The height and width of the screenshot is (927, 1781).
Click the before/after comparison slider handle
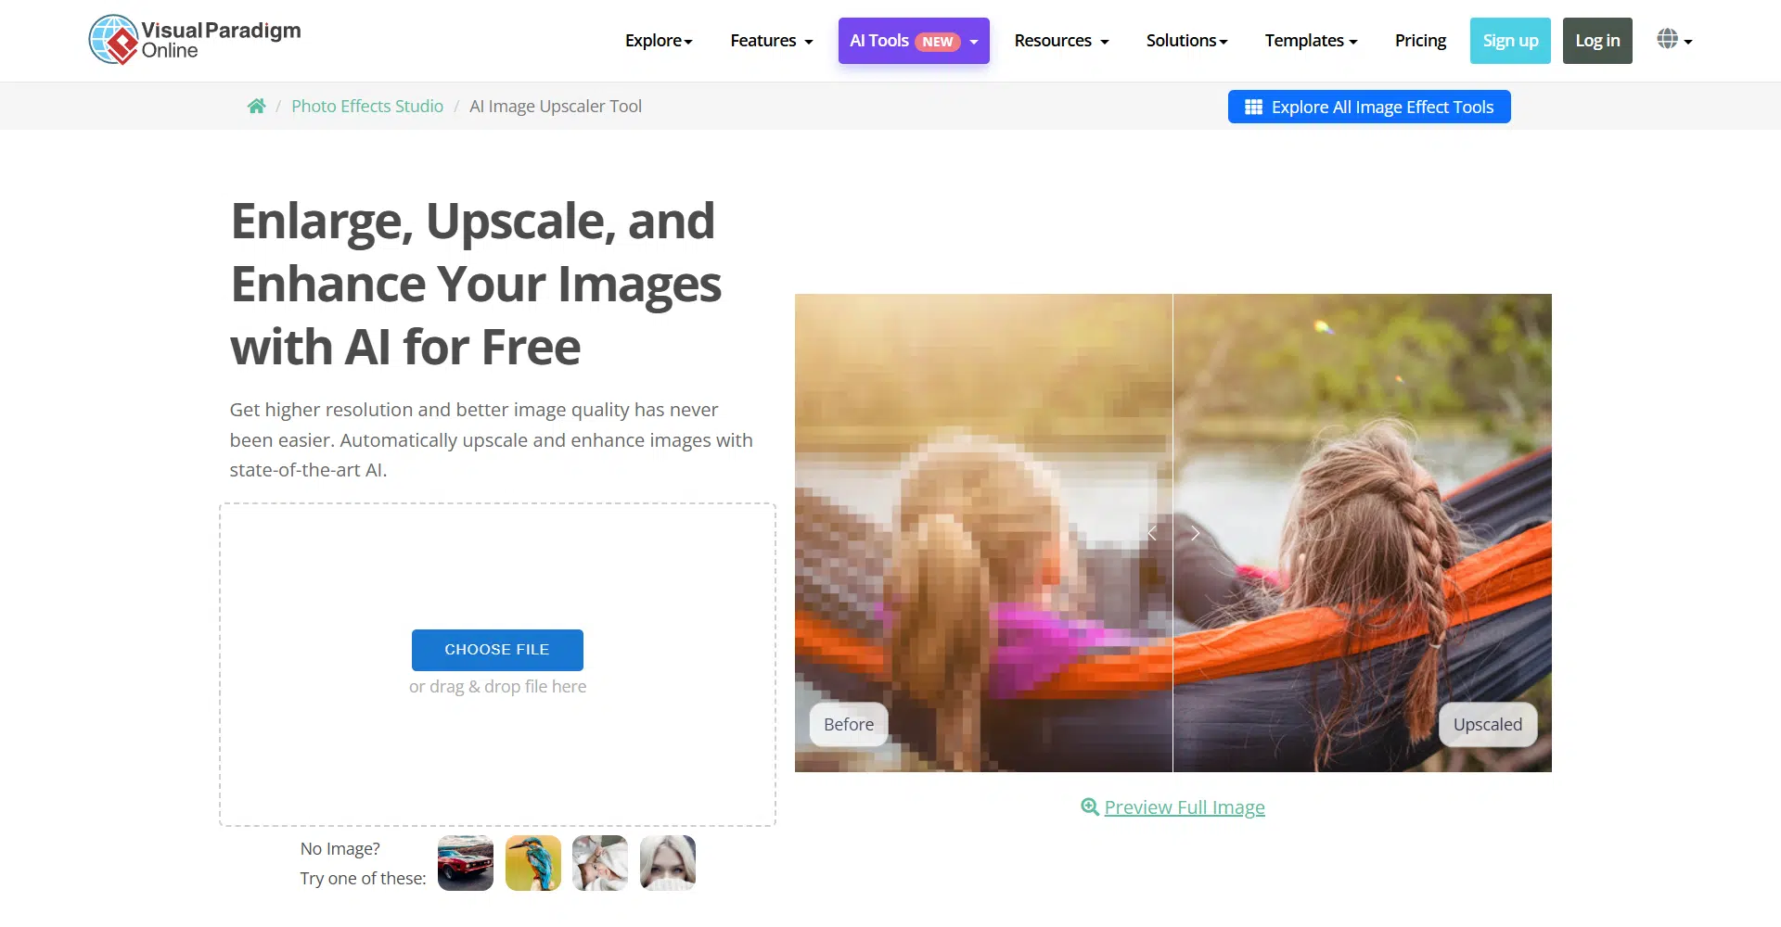(1172, 533)
